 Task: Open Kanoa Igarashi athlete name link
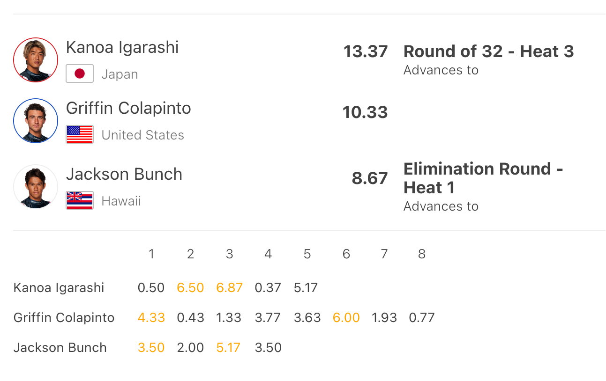coord(122,47)
